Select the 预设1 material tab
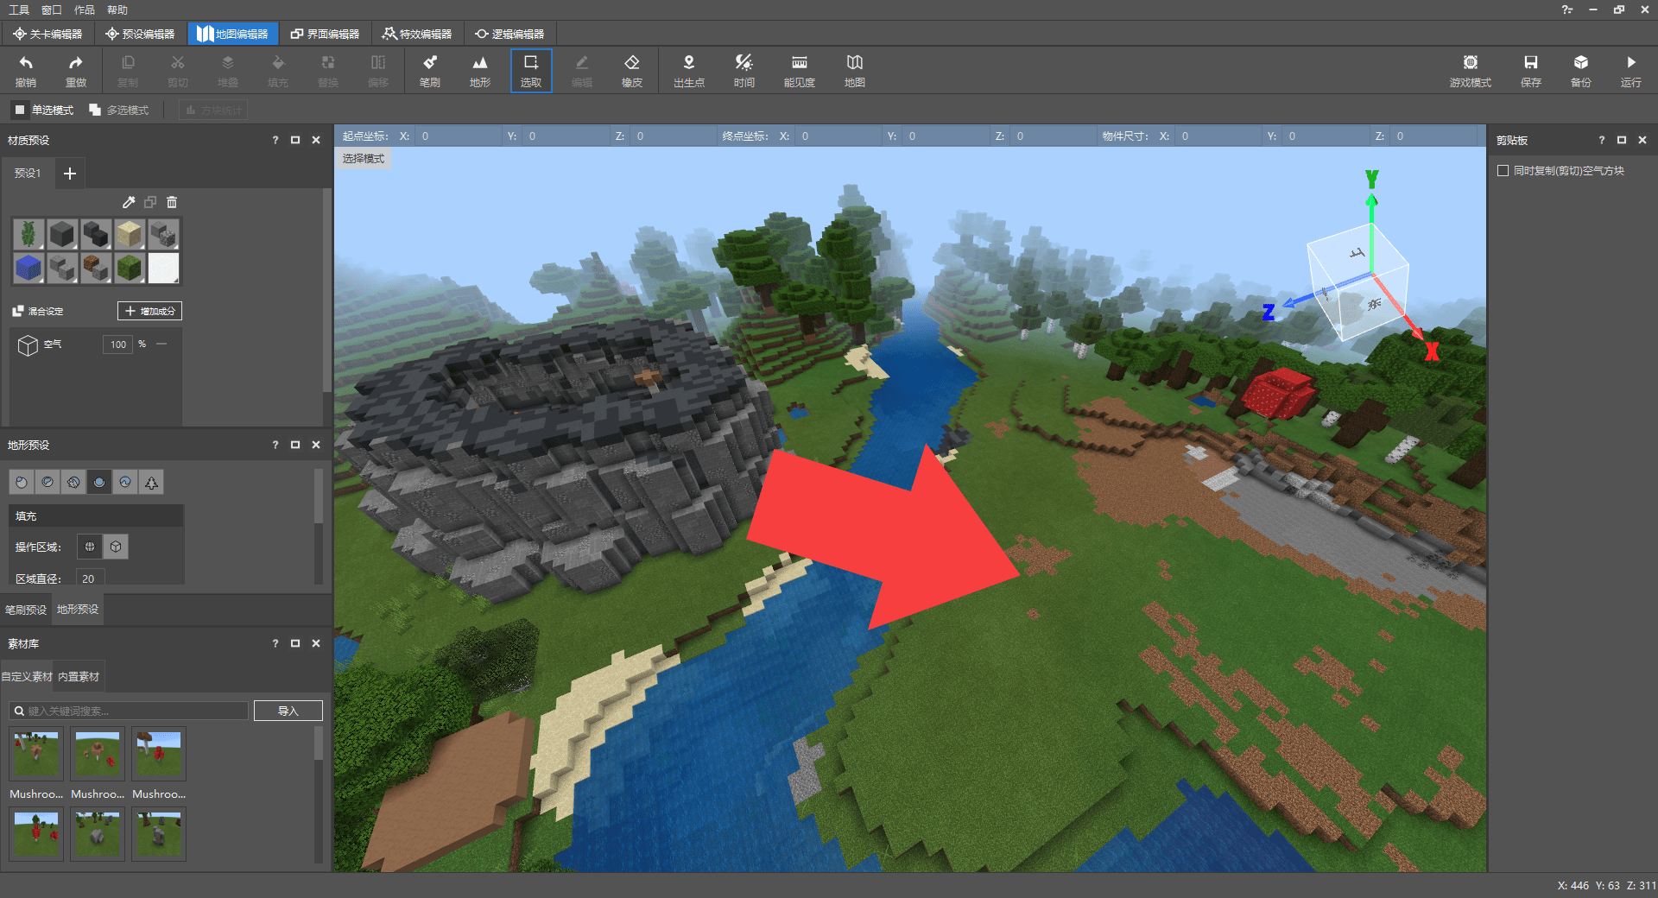The image size is (1658, 898). (28, 173)
